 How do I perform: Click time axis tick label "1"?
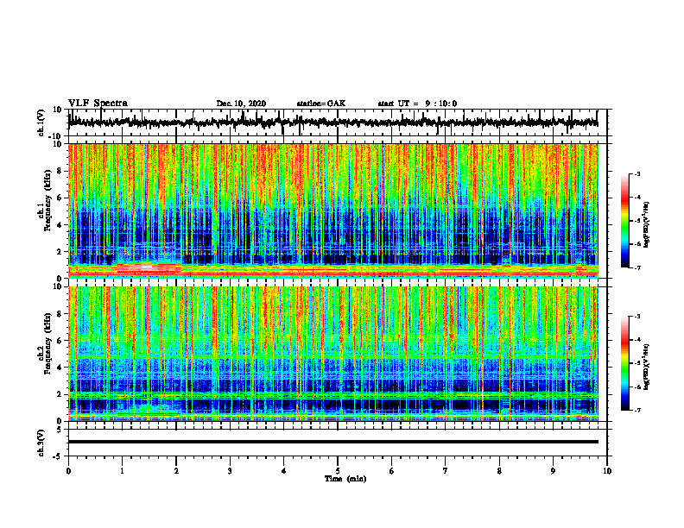[122, 471]
